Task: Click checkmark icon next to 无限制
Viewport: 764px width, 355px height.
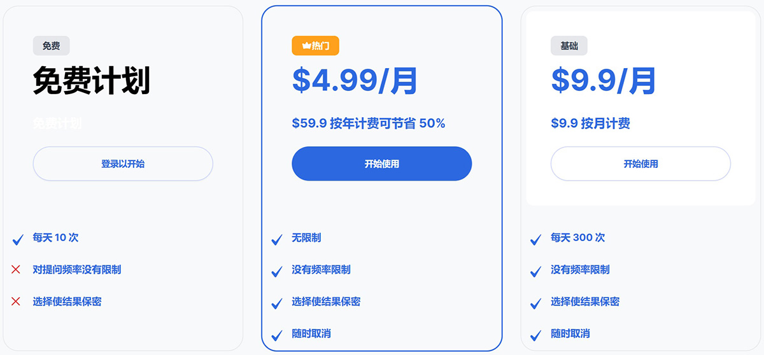Action: pos(277,239)
